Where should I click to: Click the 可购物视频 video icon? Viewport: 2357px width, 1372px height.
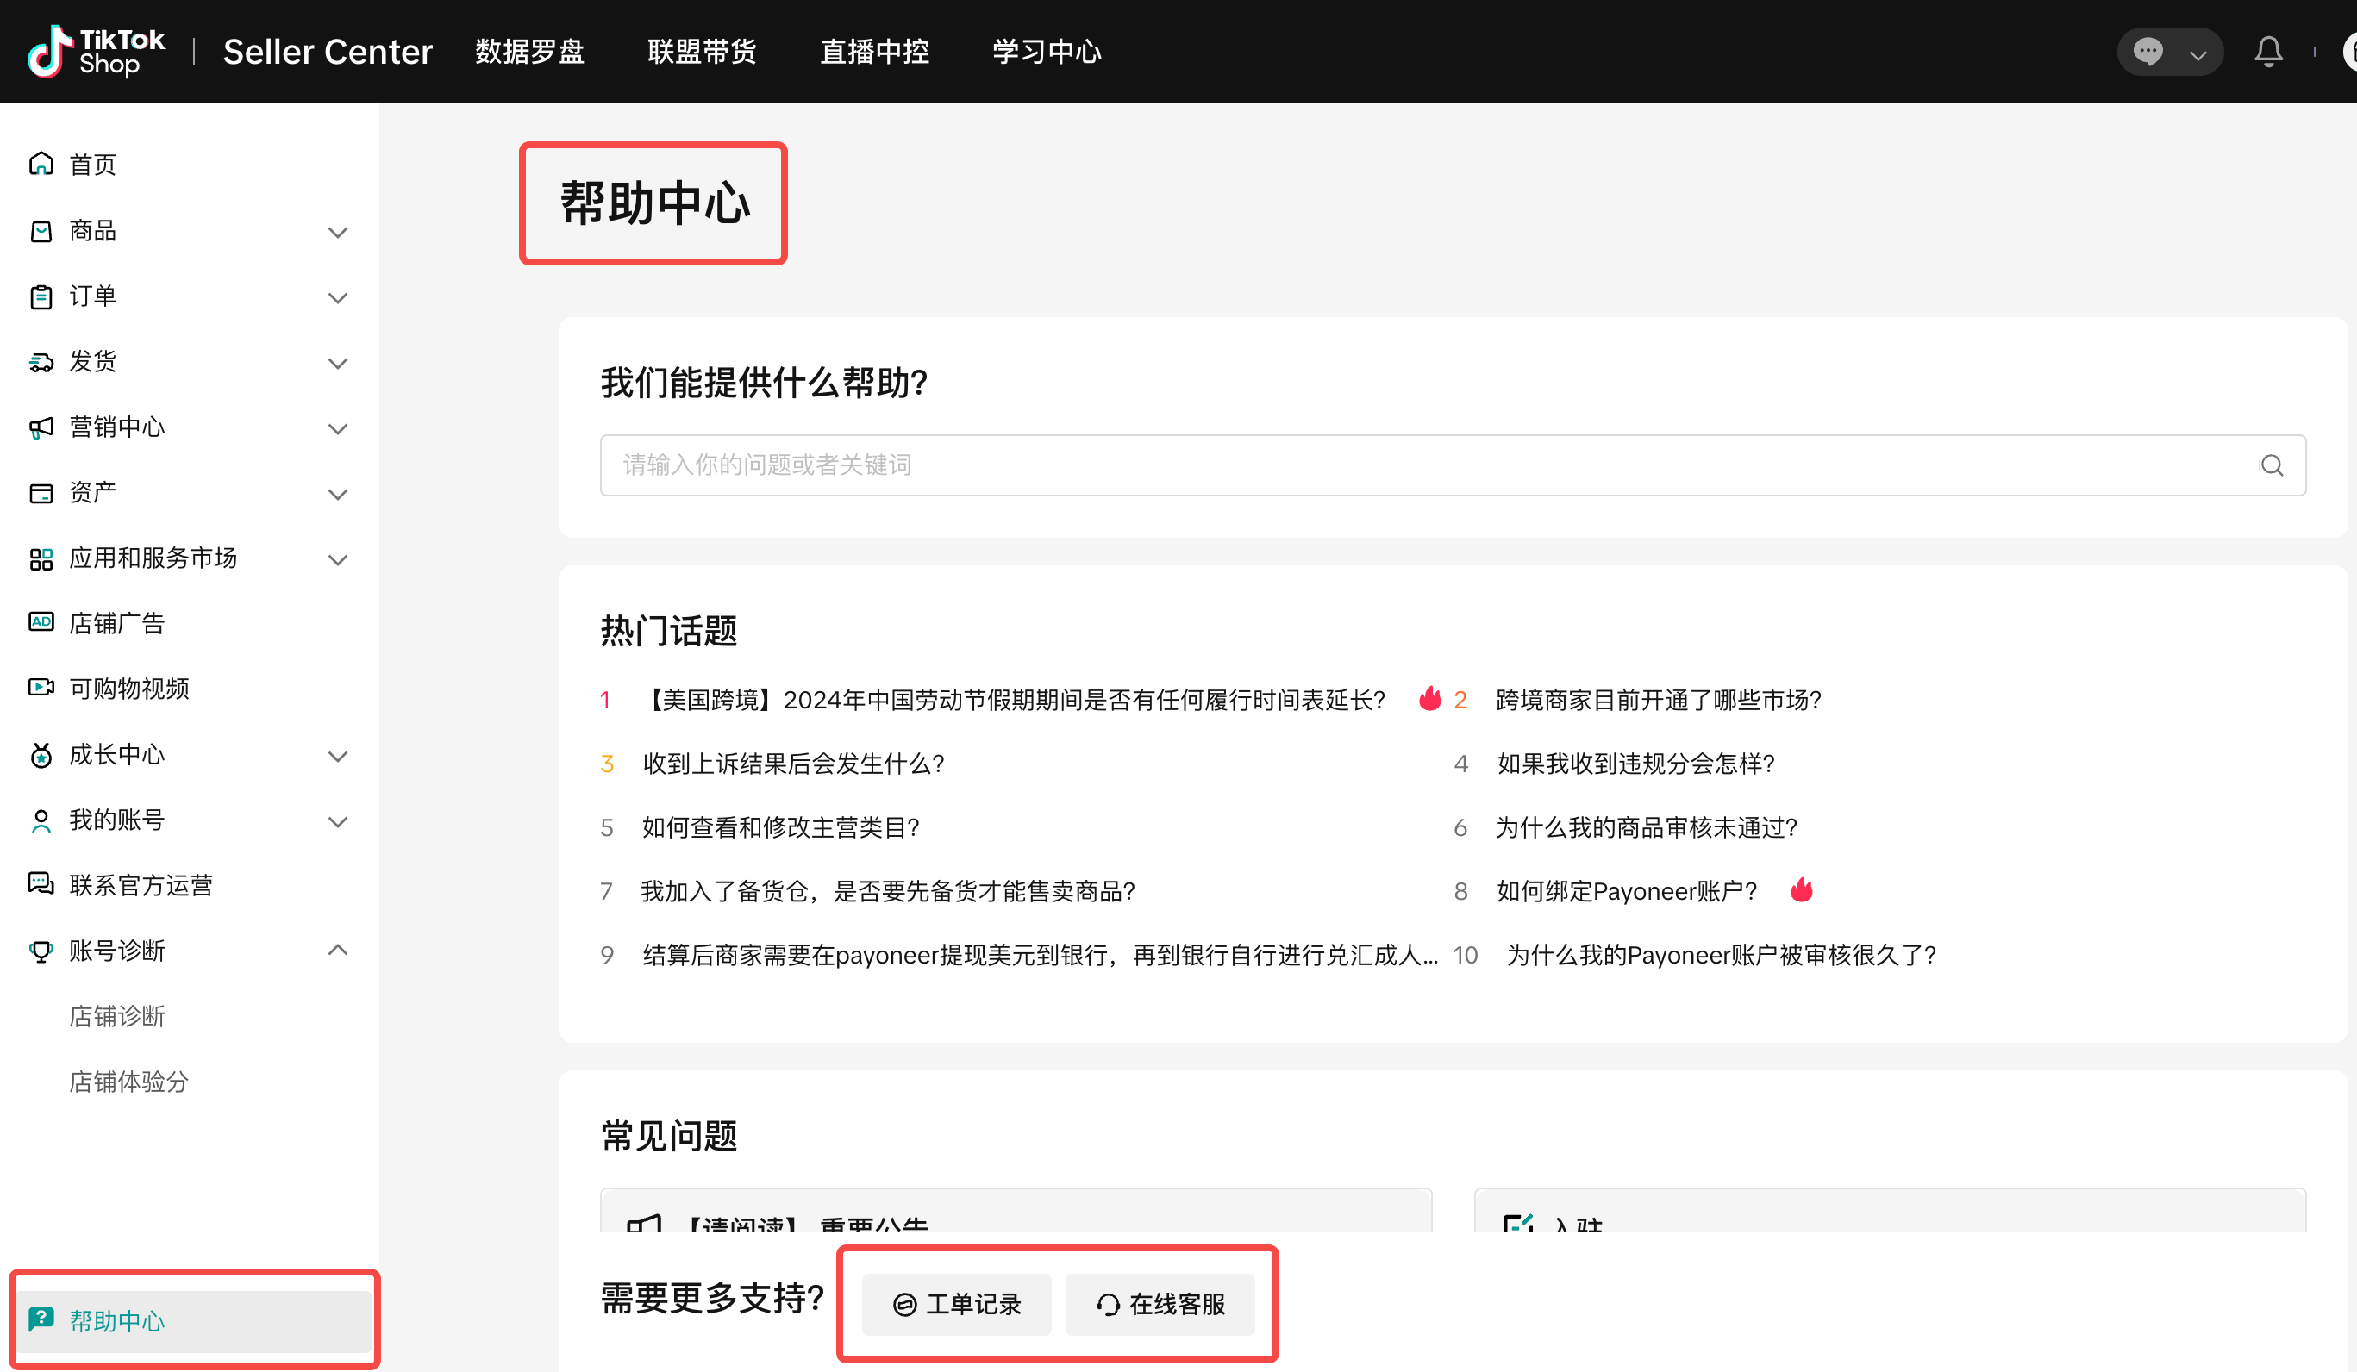click(41, 689)
